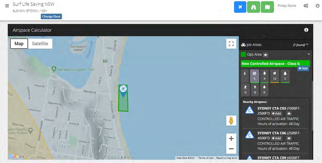Switch to Satellite view tab
322x163 pixels.
(x=40, y=43)
